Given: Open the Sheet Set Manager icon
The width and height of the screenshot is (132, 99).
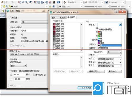Looking at the screenshot, I should click(46, 2).
